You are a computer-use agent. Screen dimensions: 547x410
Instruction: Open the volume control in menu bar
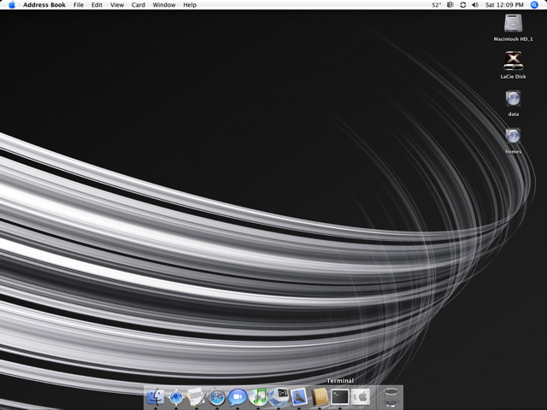475,5
